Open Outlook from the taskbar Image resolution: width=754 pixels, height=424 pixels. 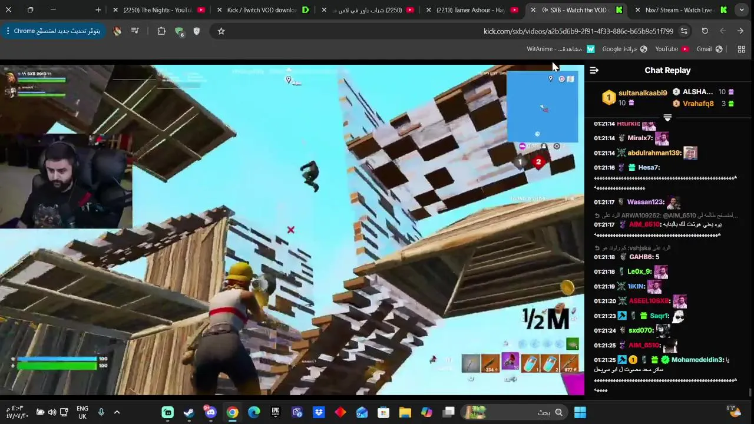point(362,412)
